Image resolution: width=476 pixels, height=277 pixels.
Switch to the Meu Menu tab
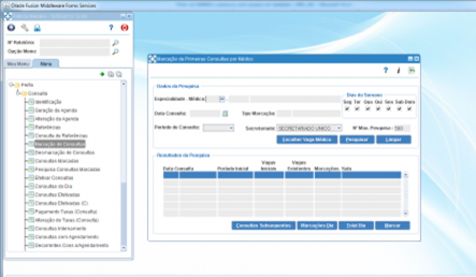[18, 64]
